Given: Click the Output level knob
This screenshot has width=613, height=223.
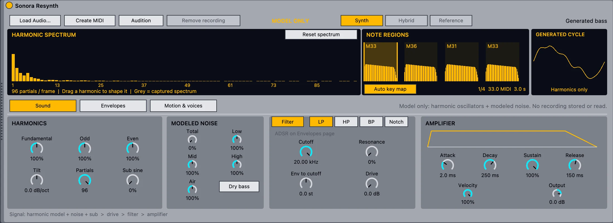Looking at the screenshot, I should tap(557, 193).
